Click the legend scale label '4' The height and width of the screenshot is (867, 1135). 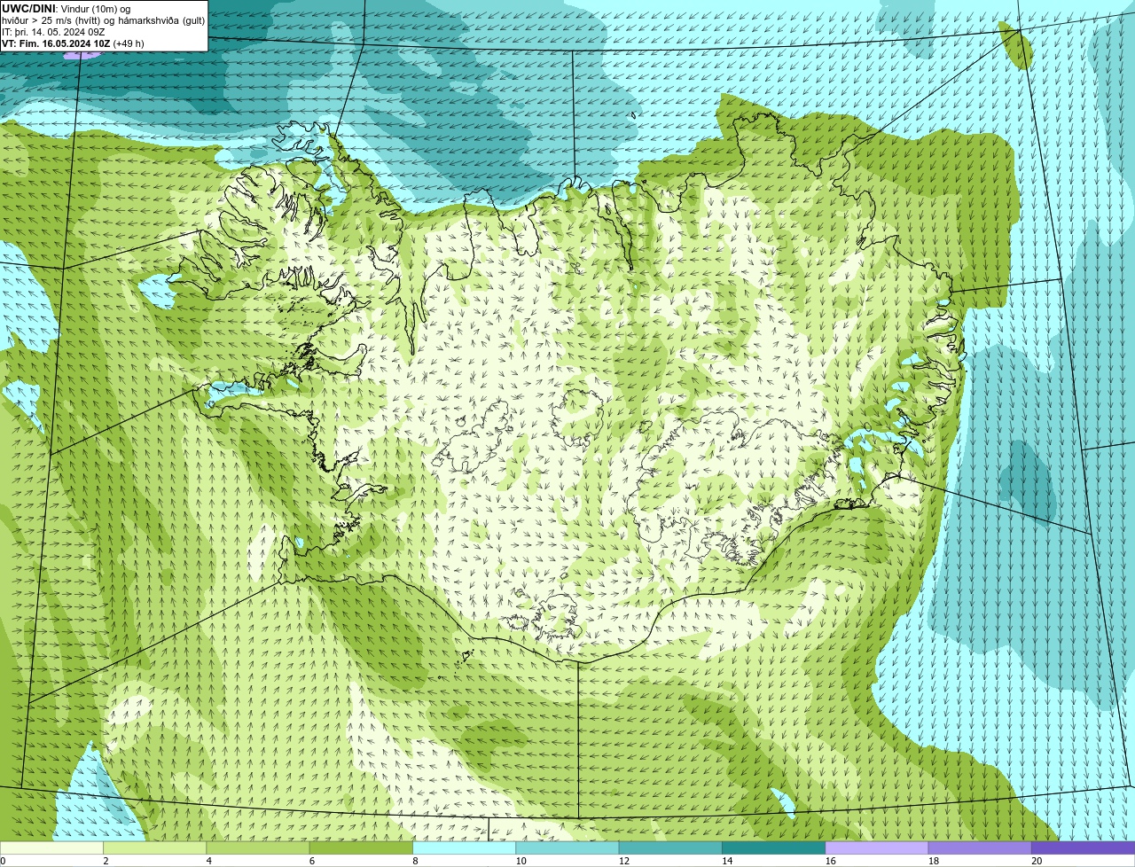(x=209, y=861)
